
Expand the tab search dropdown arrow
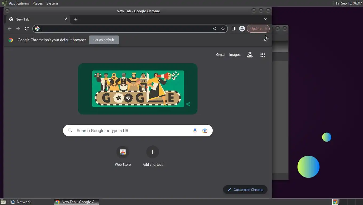tap(266, 19)
